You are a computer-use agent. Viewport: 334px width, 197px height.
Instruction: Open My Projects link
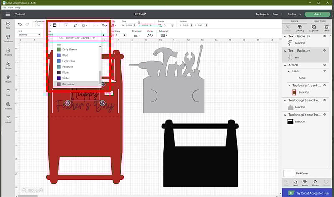(262, 14)
